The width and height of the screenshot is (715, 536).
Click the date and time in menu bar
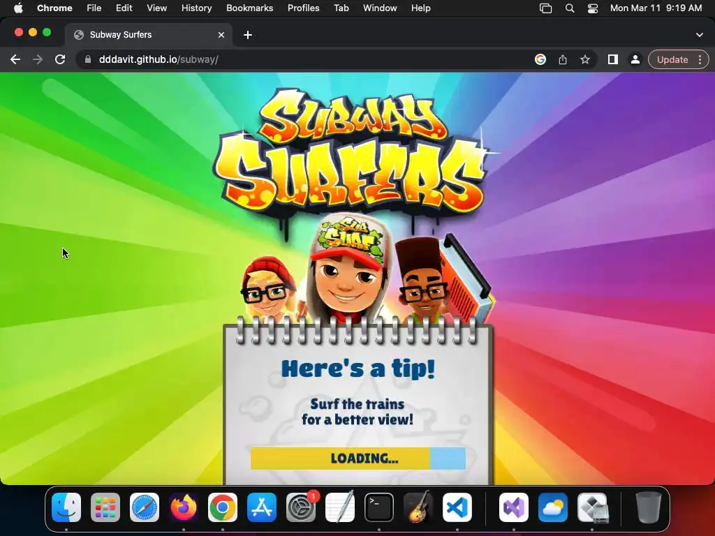click(x=656, y=8)
